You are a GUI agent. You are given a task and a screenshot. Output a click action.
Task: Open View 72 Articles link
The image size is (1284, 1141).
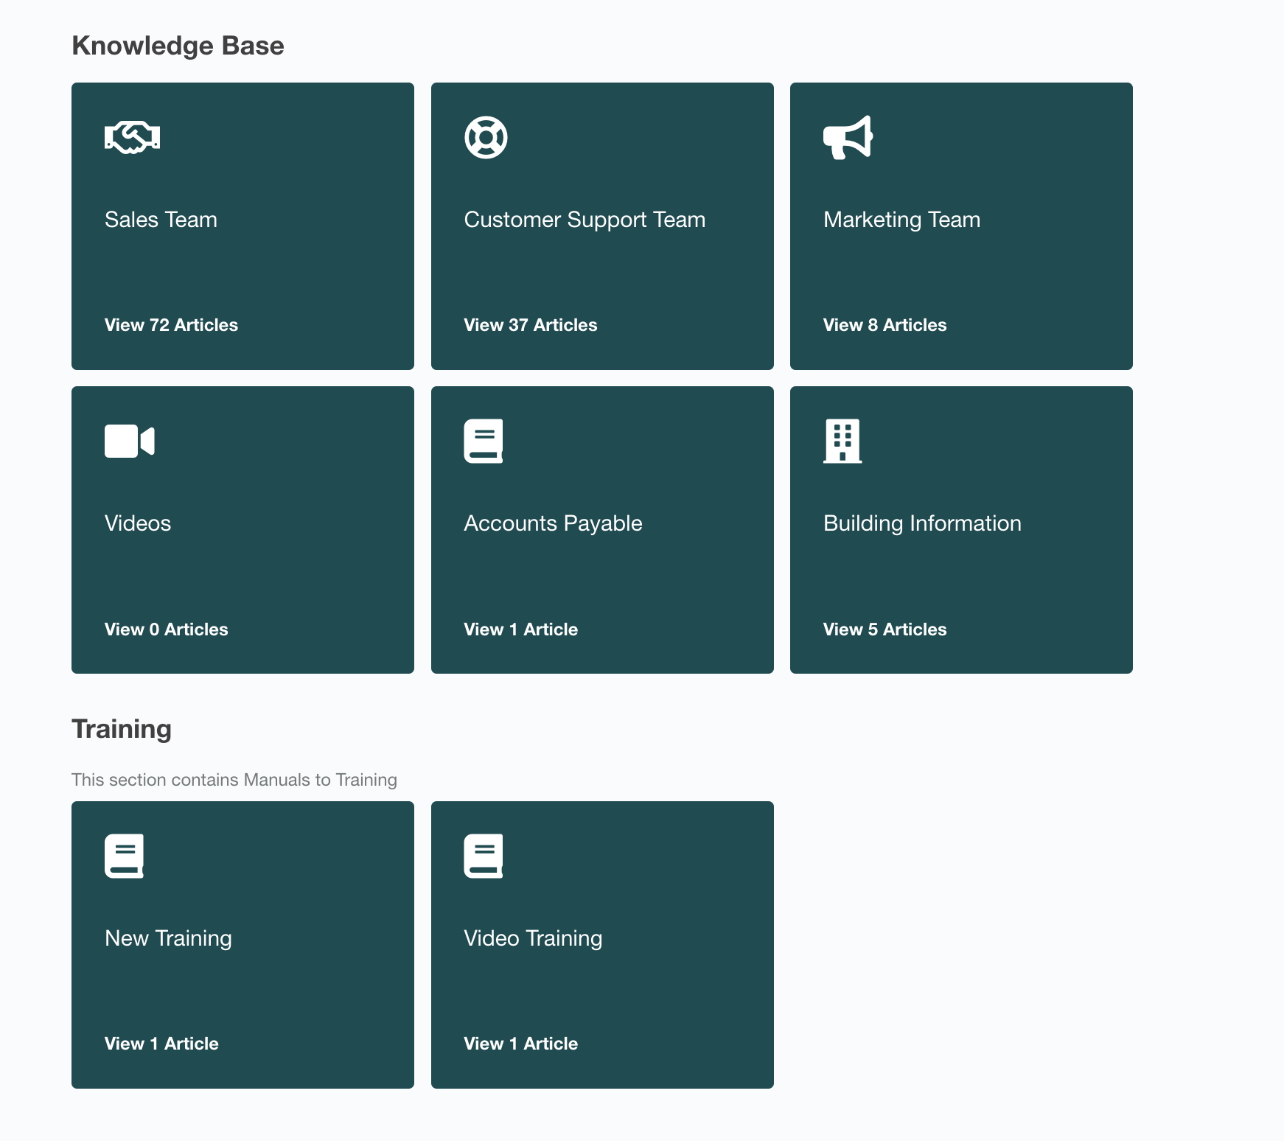(171, 325)
